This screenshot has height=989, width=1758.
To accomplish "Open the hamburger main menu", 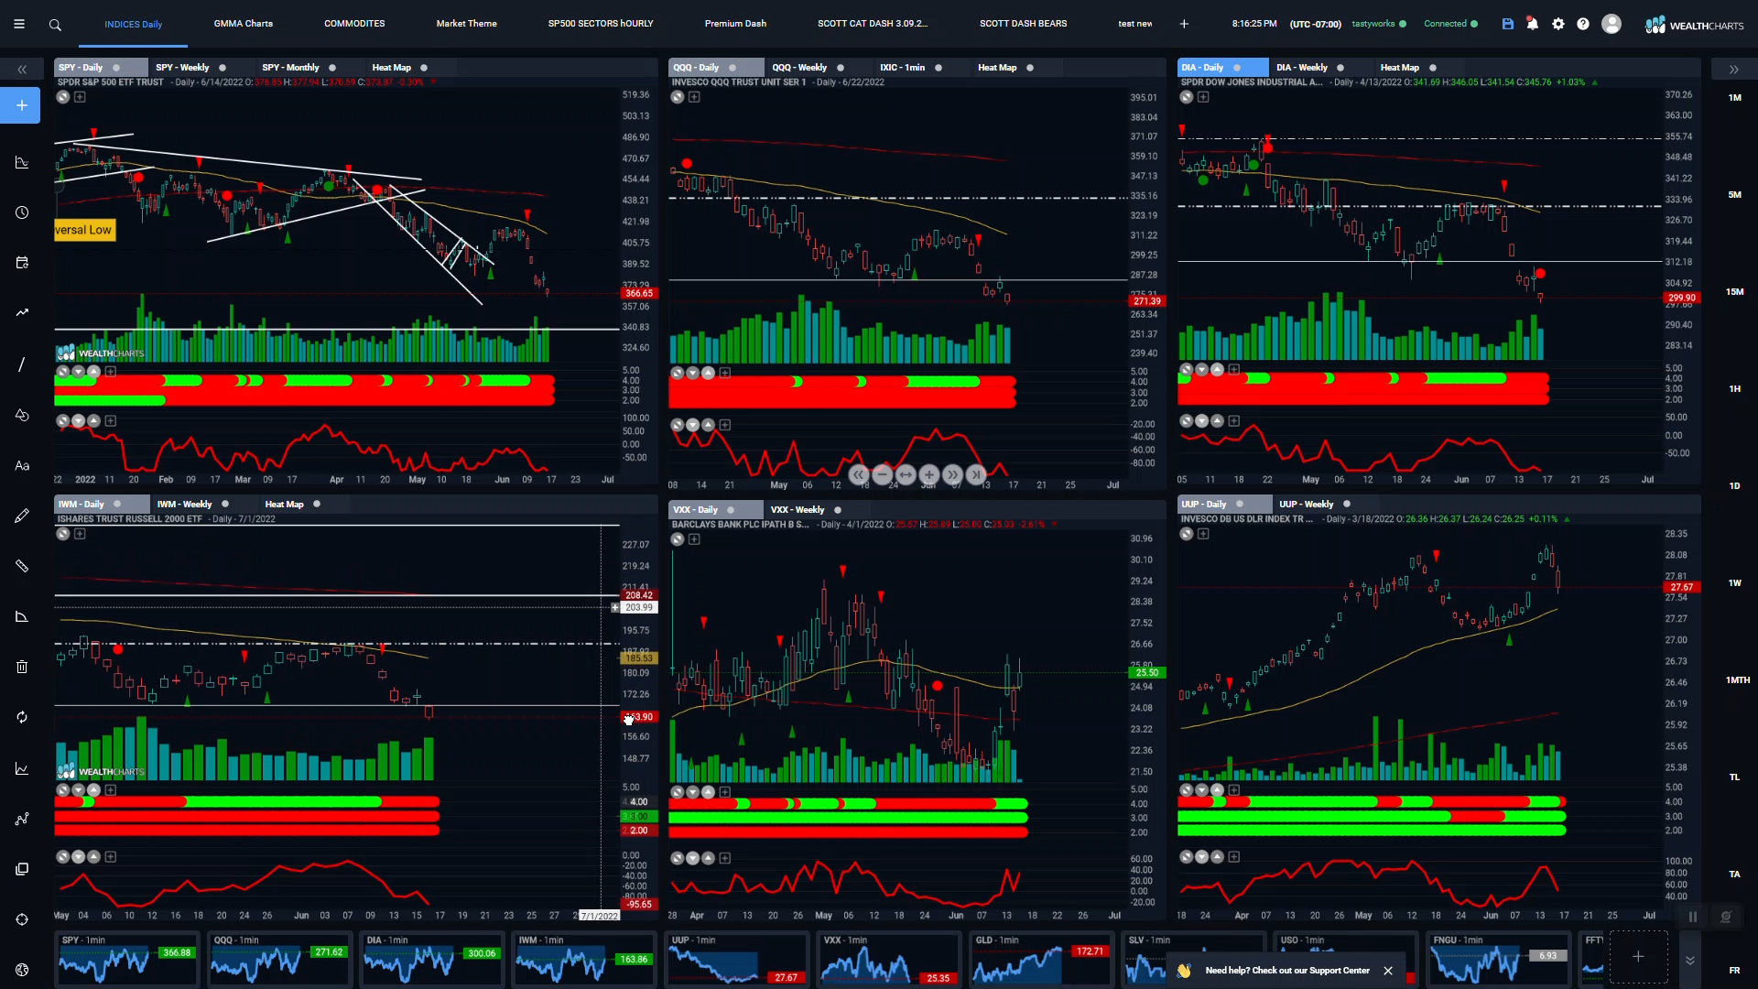I will pyautogui.click(x=19, y=24).
